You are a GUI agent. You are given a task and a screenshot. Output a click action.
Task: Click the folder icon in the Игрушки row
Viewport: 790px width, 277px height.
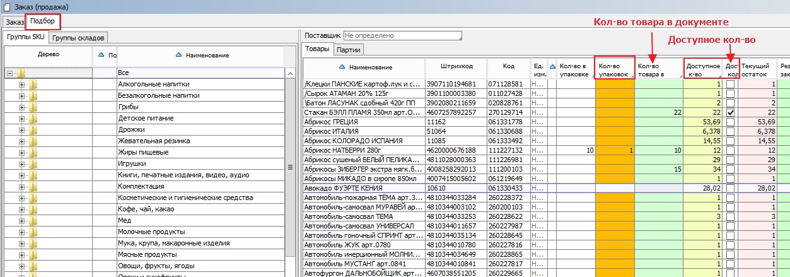click(x=33, y=164)
